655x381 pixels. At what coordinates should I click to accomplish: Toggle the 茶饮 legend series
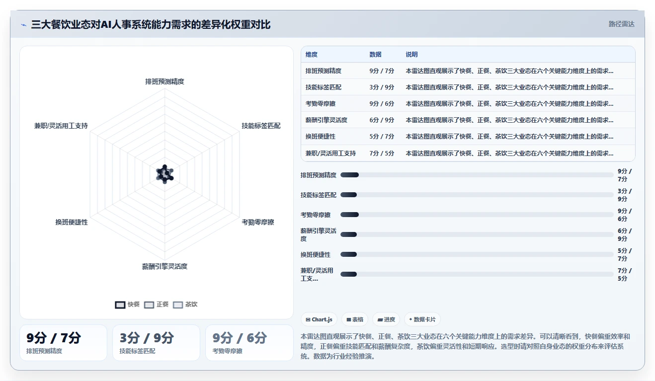coord(185,305)
